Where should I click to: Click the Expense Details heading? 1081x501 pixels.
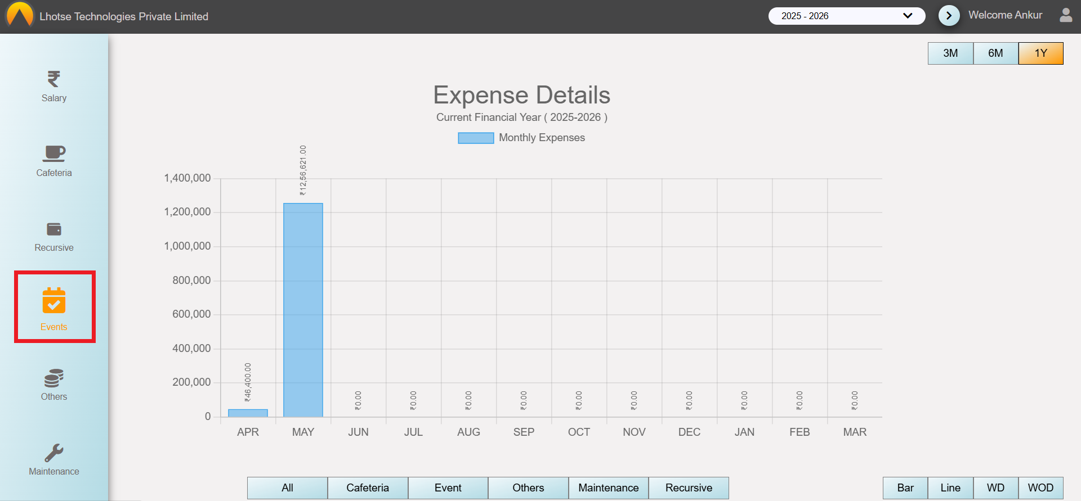[522, 95]
